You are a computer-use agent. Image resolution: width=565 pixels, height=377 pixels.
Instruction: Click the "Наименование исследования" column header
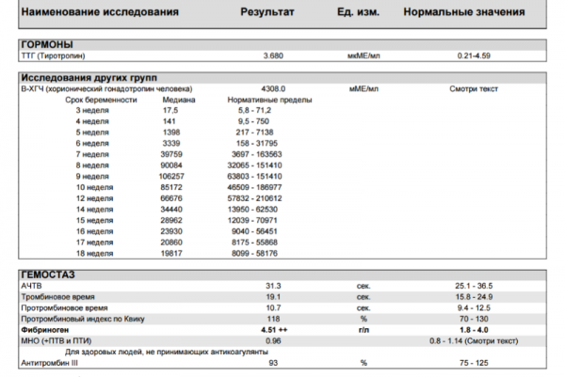[94, 15]
